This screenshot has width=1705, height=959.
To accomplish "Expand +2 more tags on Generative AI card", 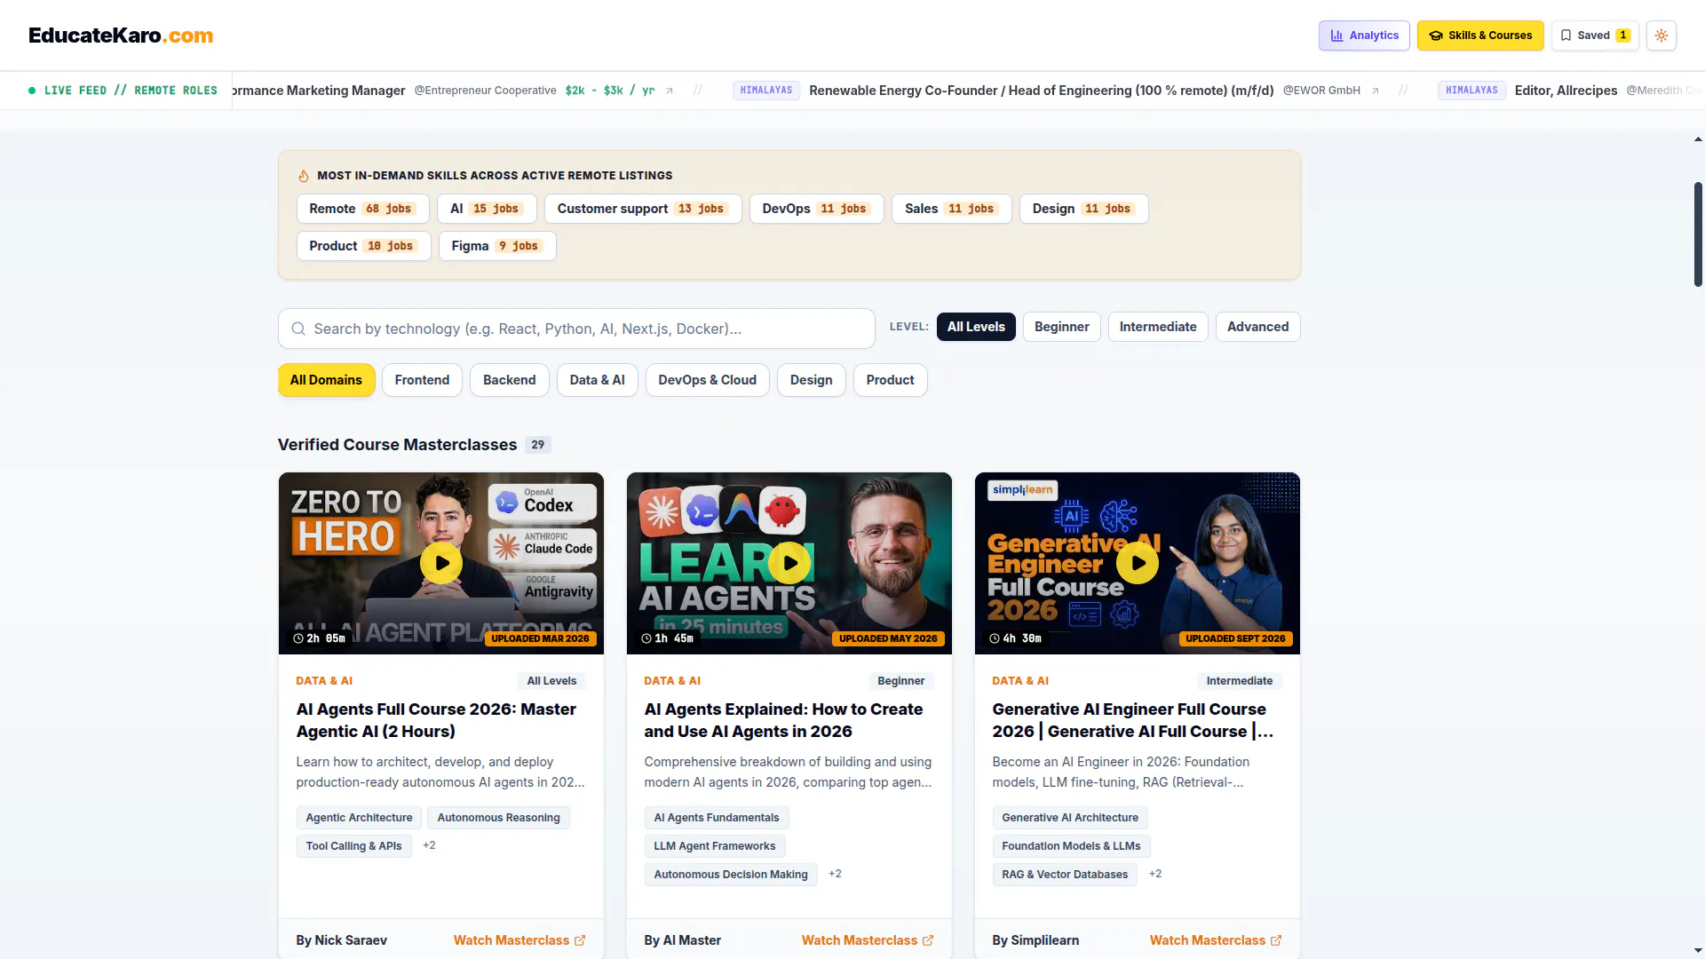I will click(1155, 874).
